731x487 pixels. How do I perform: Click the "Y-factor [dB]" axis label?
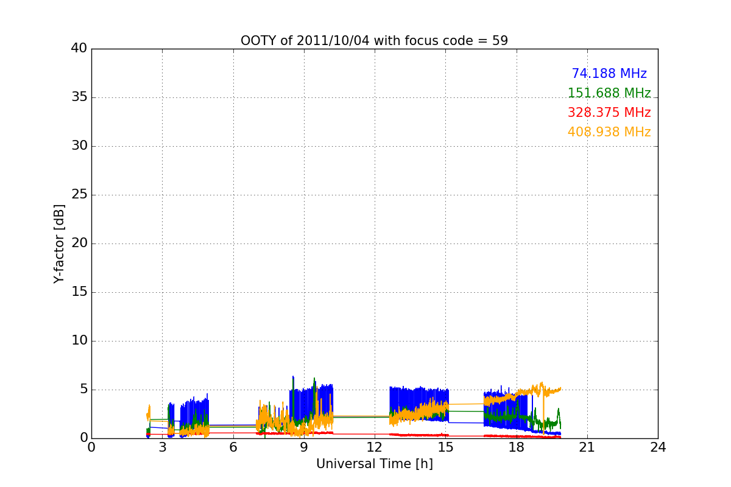click(x=59, y=243)
